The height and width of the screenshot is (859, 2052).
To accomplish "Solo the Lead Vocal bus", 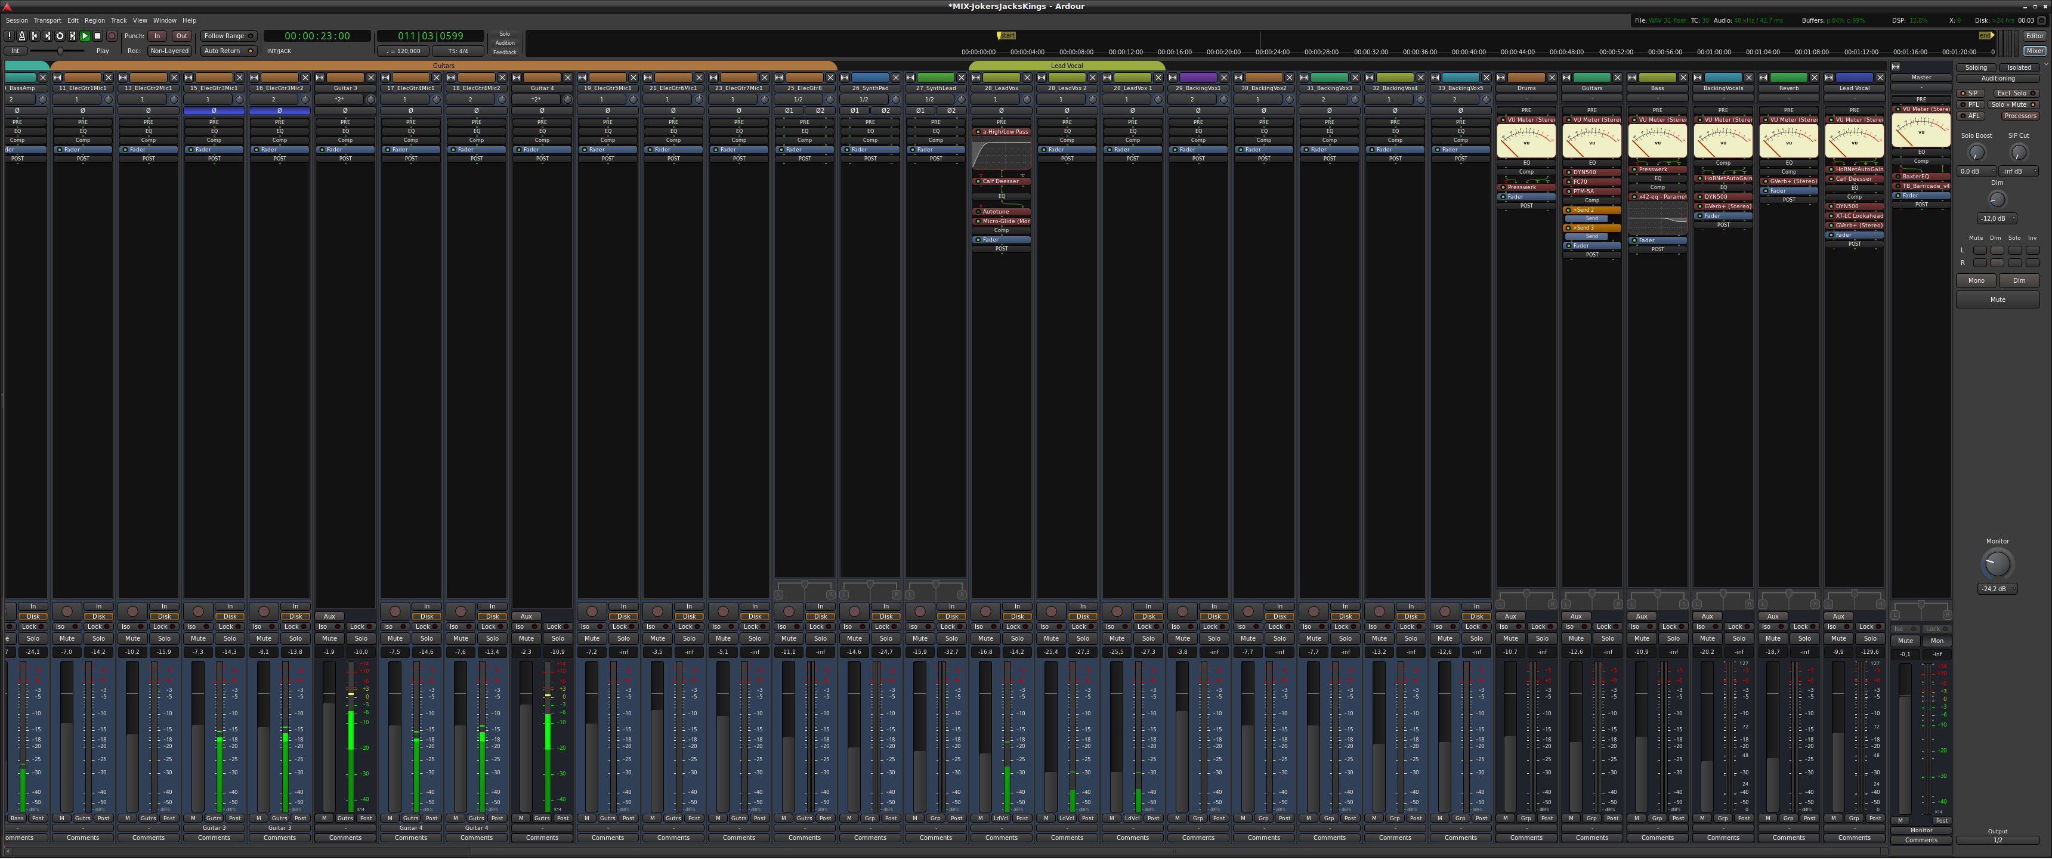I will (1869, 638).
